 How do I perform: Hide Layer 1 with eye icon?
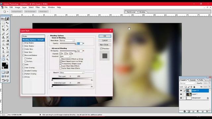[181, 94]
